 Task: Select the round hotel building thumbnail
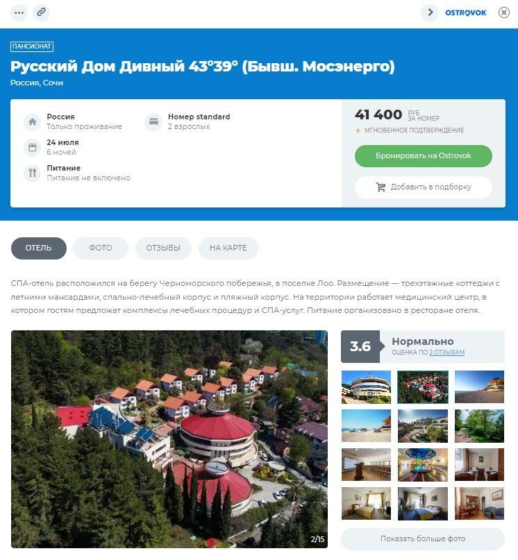tap(366, 387)
